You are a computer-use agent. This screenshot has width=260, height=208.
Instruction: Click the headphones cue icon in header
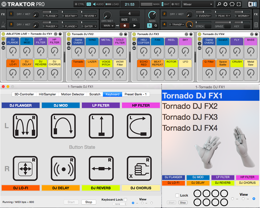point(232,4)
